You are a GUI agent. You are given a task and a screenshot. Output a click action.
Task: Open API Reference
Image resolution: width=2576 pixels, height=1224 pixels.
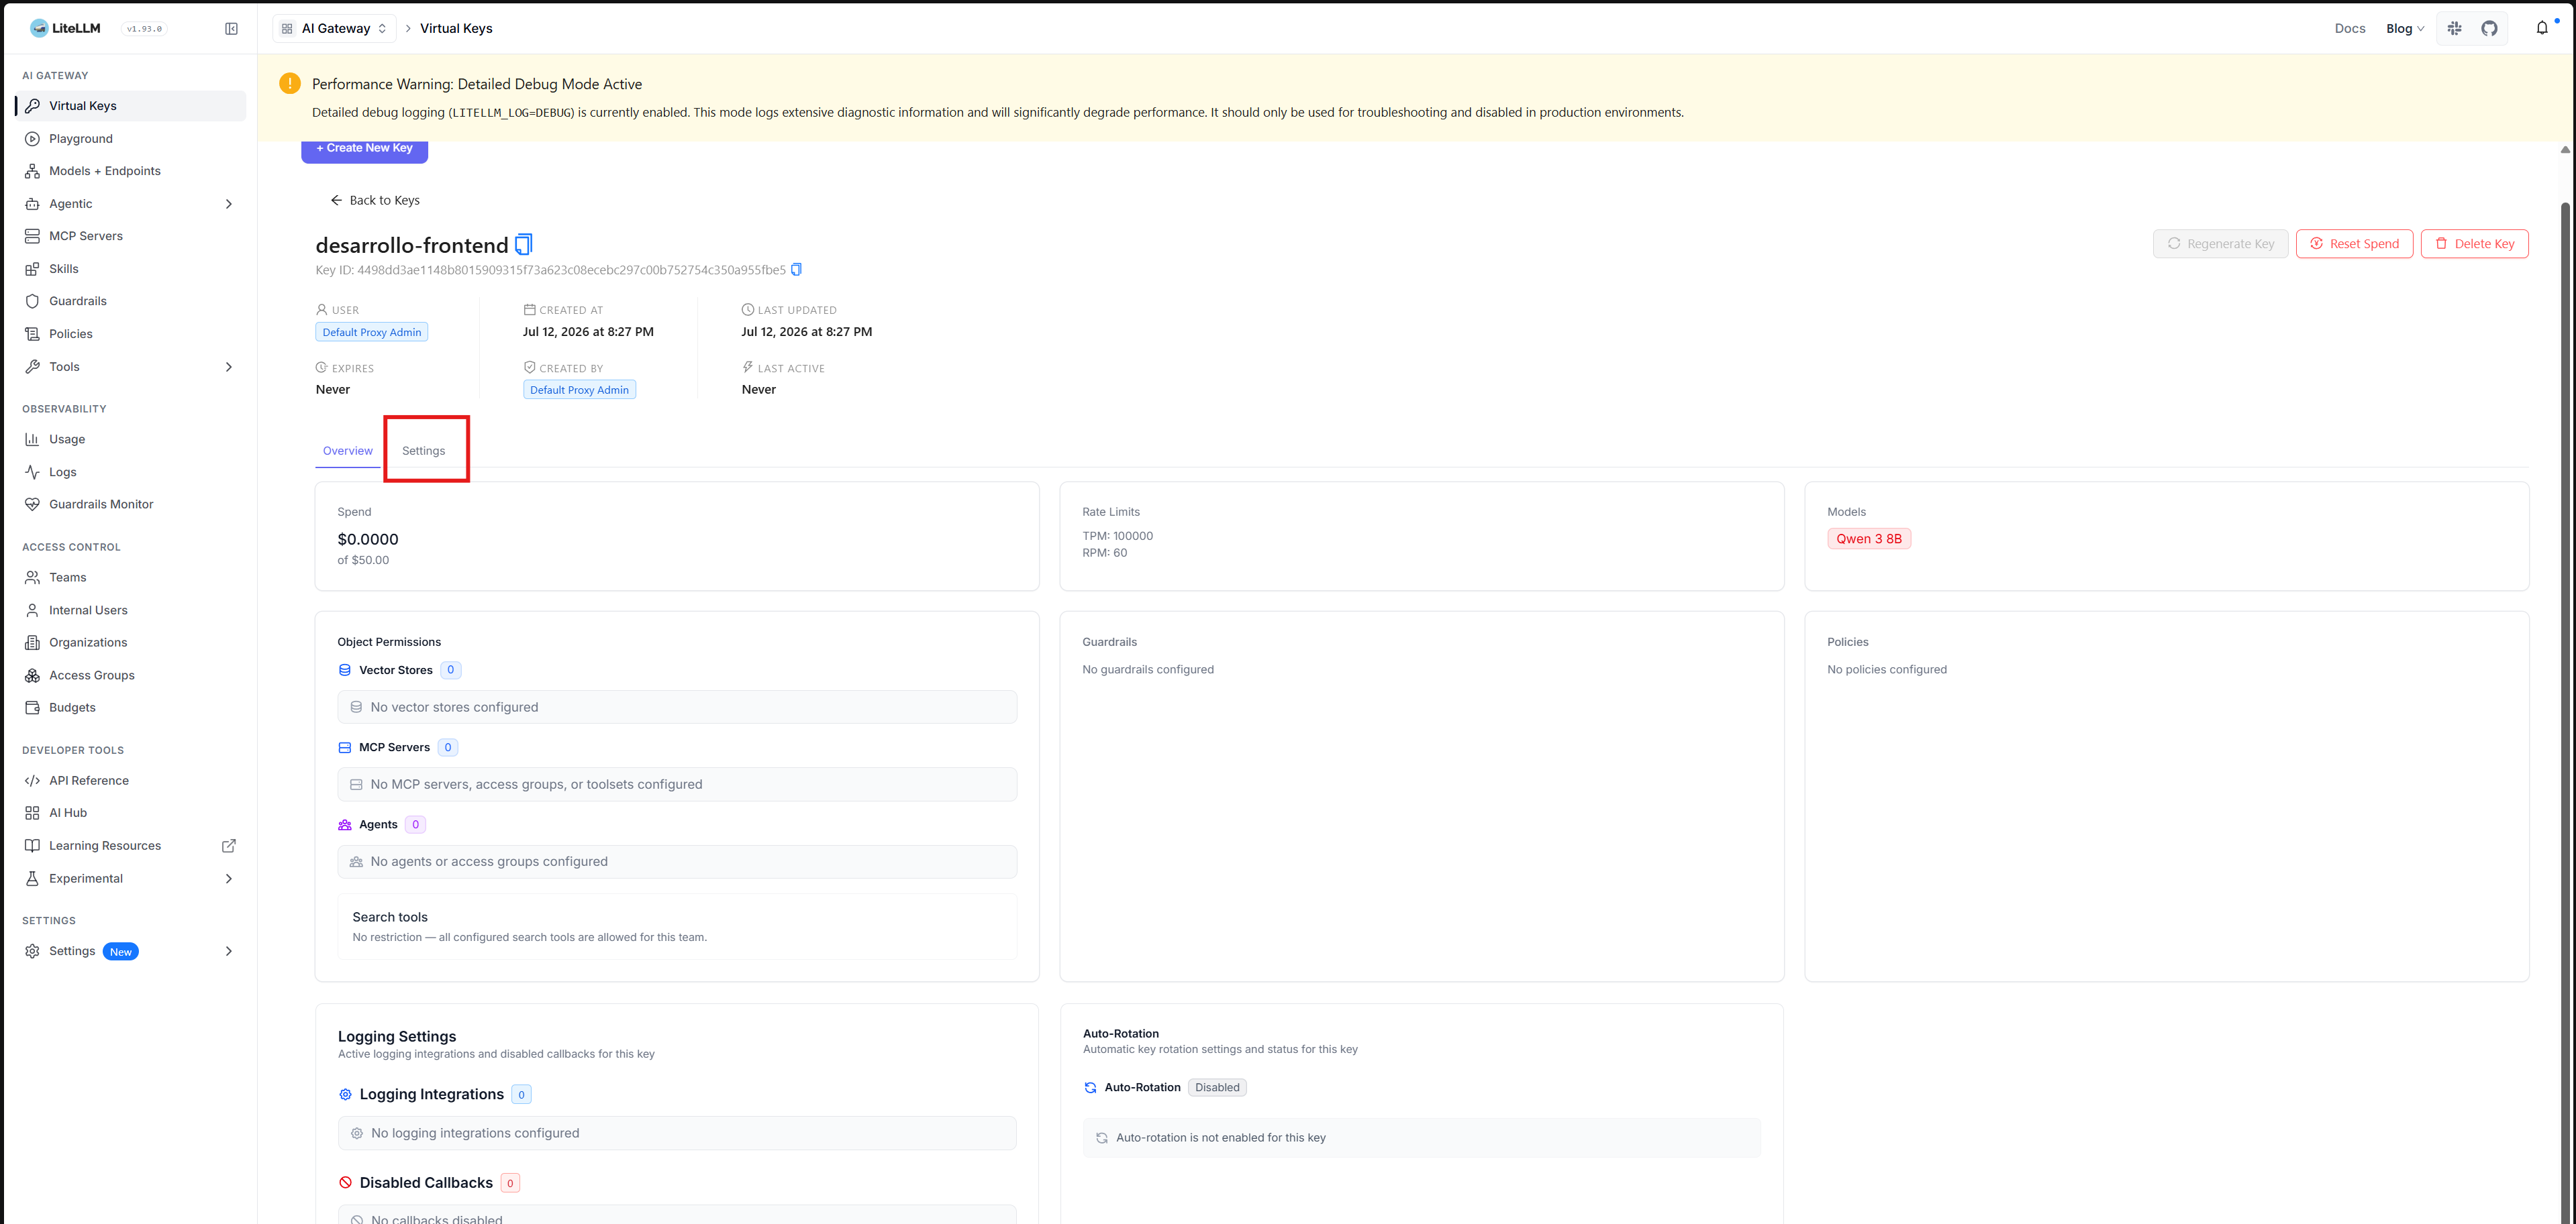(x=130, y=781)
